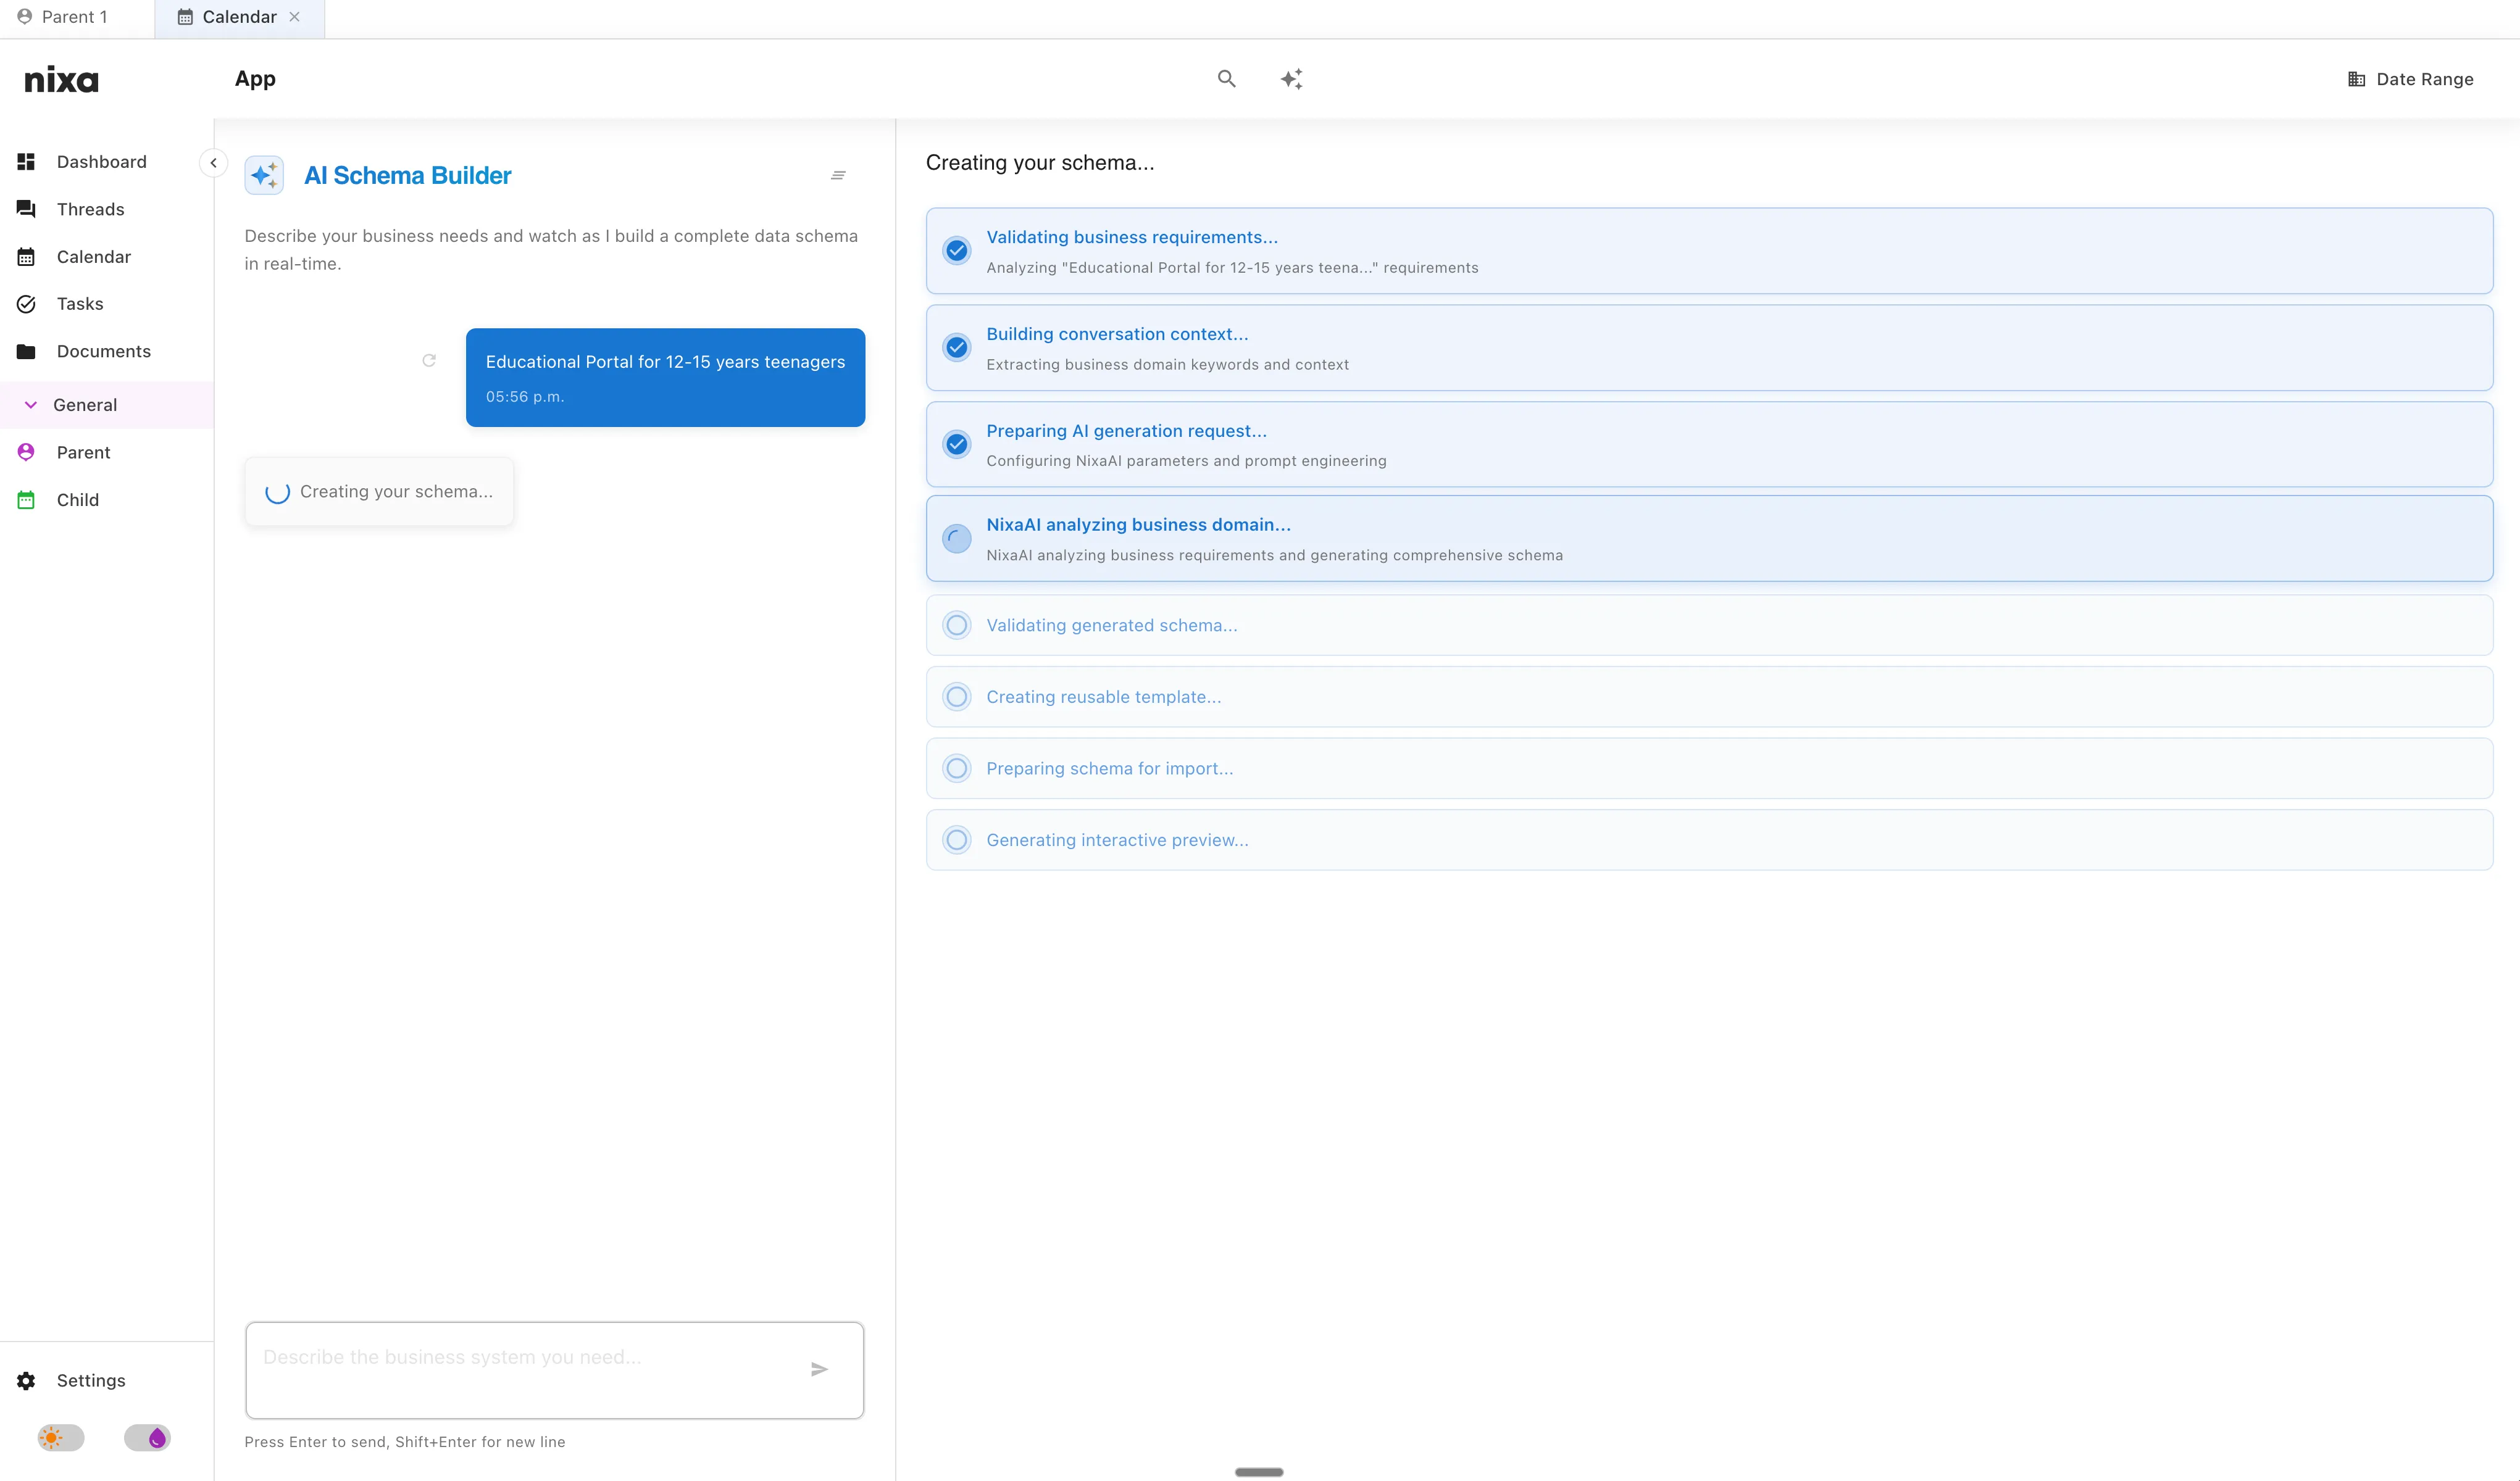Collapse the sidebar with chevron button
The image size is (2520, 1481).
213,163
